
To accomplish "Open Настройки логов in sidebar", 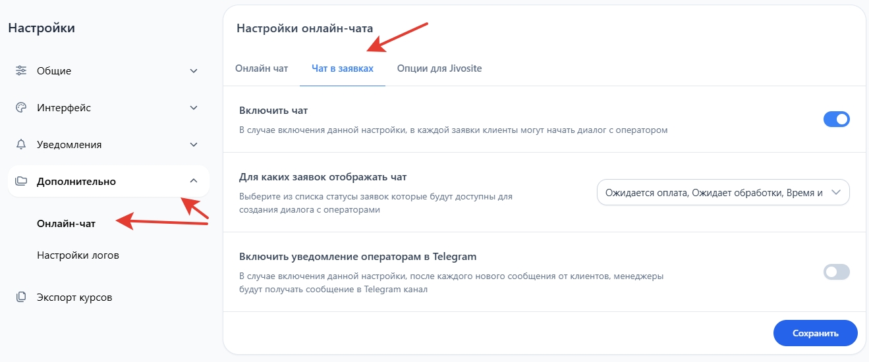I will (x=78, y=255).
